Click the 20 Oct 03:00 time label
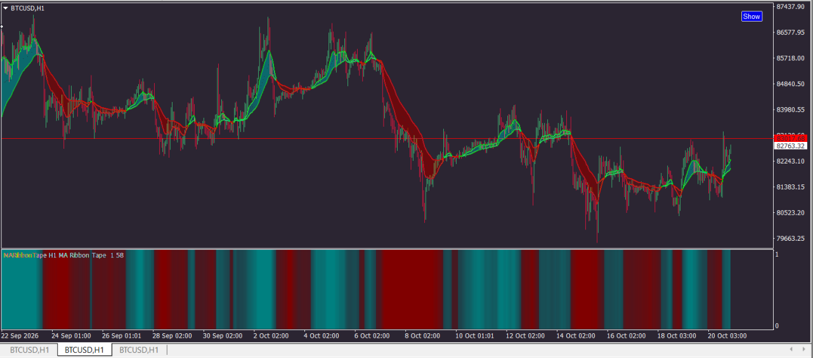This screenshot has height=358, width=813. [x=727, y=336]
